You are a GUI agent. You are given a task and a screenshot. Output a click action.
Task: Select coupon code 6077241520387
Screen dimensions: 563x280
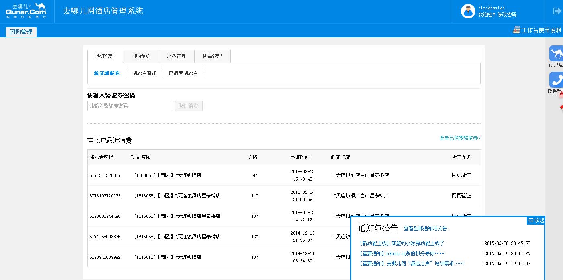[105, 175]
